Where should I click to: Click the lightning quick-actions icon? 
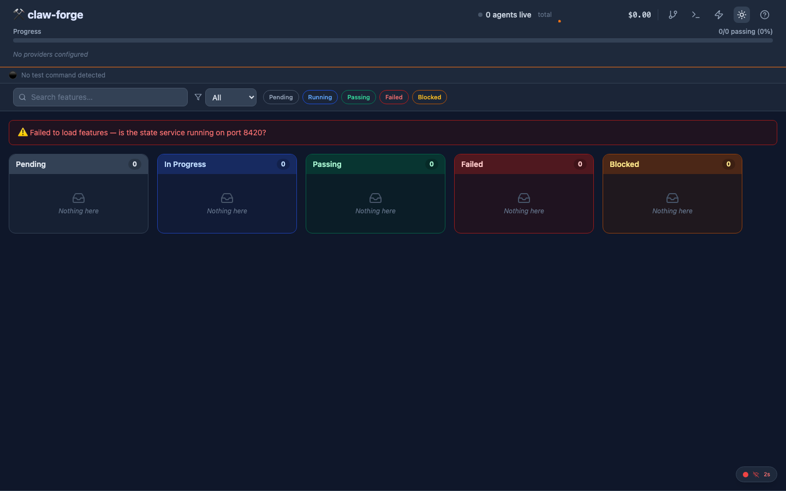coord(719,15)
